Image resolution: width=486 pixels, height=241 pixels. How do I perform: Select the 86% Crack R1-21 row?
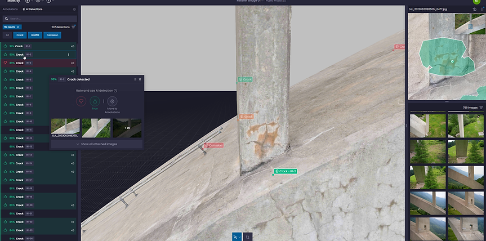pyautogui.click(x=38, y=213)
